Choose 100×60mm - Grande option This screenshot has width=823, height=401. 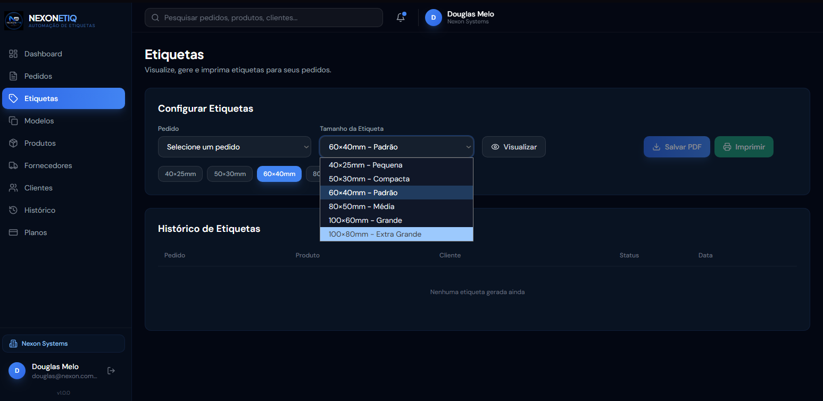tap(396, 220)
